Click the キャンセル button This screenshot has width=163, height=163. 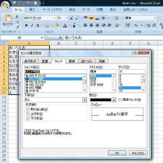click(138, 153)
